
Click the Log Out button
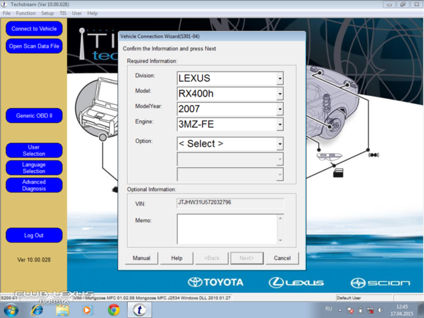click(34, 235)
